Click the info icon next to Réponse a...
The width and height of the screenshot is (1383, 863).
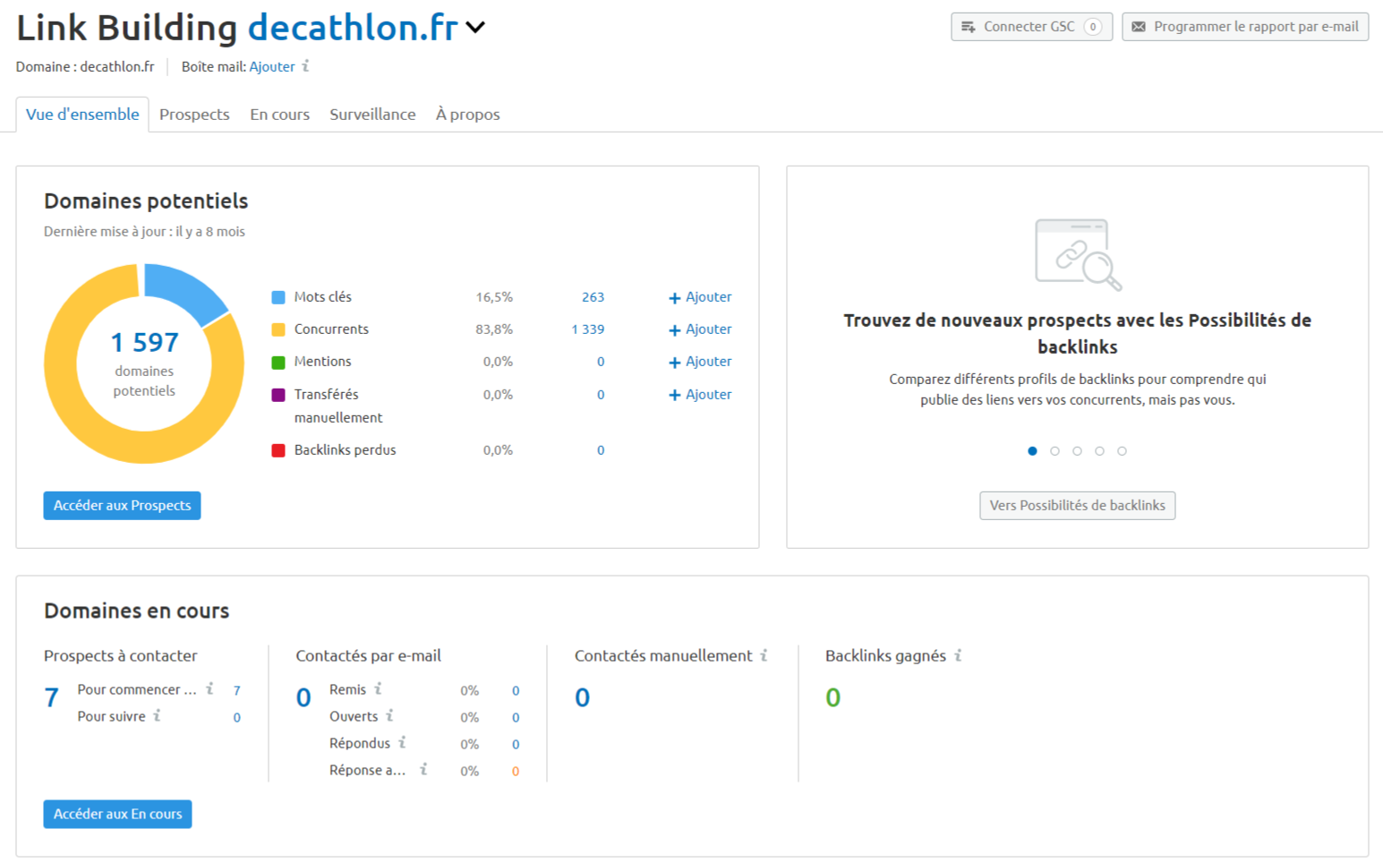pyautogui.click(x=423, y=770)
